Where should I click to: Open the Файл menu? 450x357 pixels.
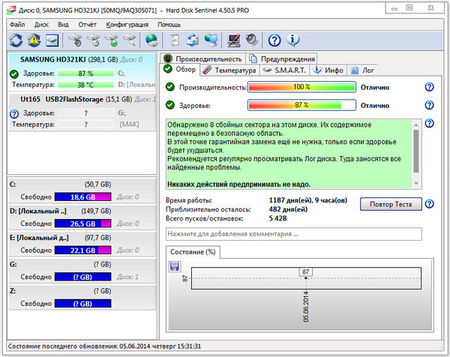[x=18, y=24]
